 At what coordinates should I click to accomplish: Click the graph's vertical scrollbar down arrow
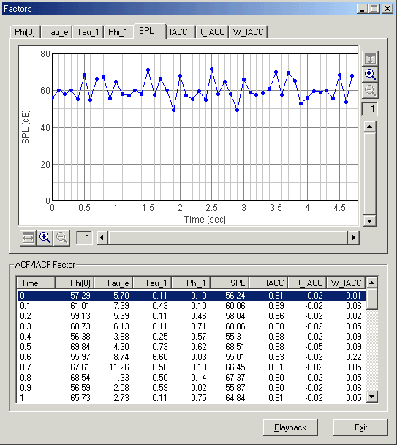pos(369,220)
